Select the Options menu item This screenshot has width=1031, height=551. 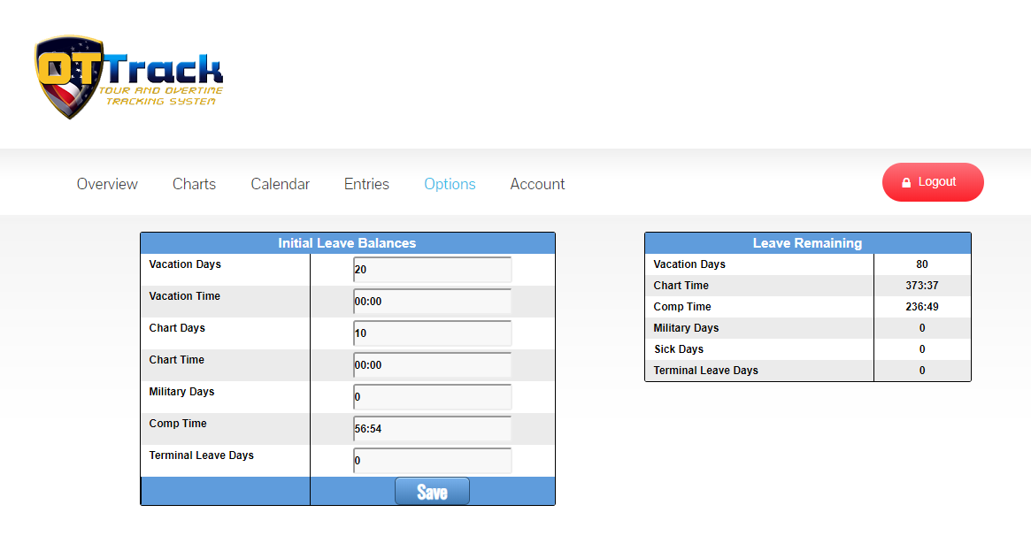450,184
